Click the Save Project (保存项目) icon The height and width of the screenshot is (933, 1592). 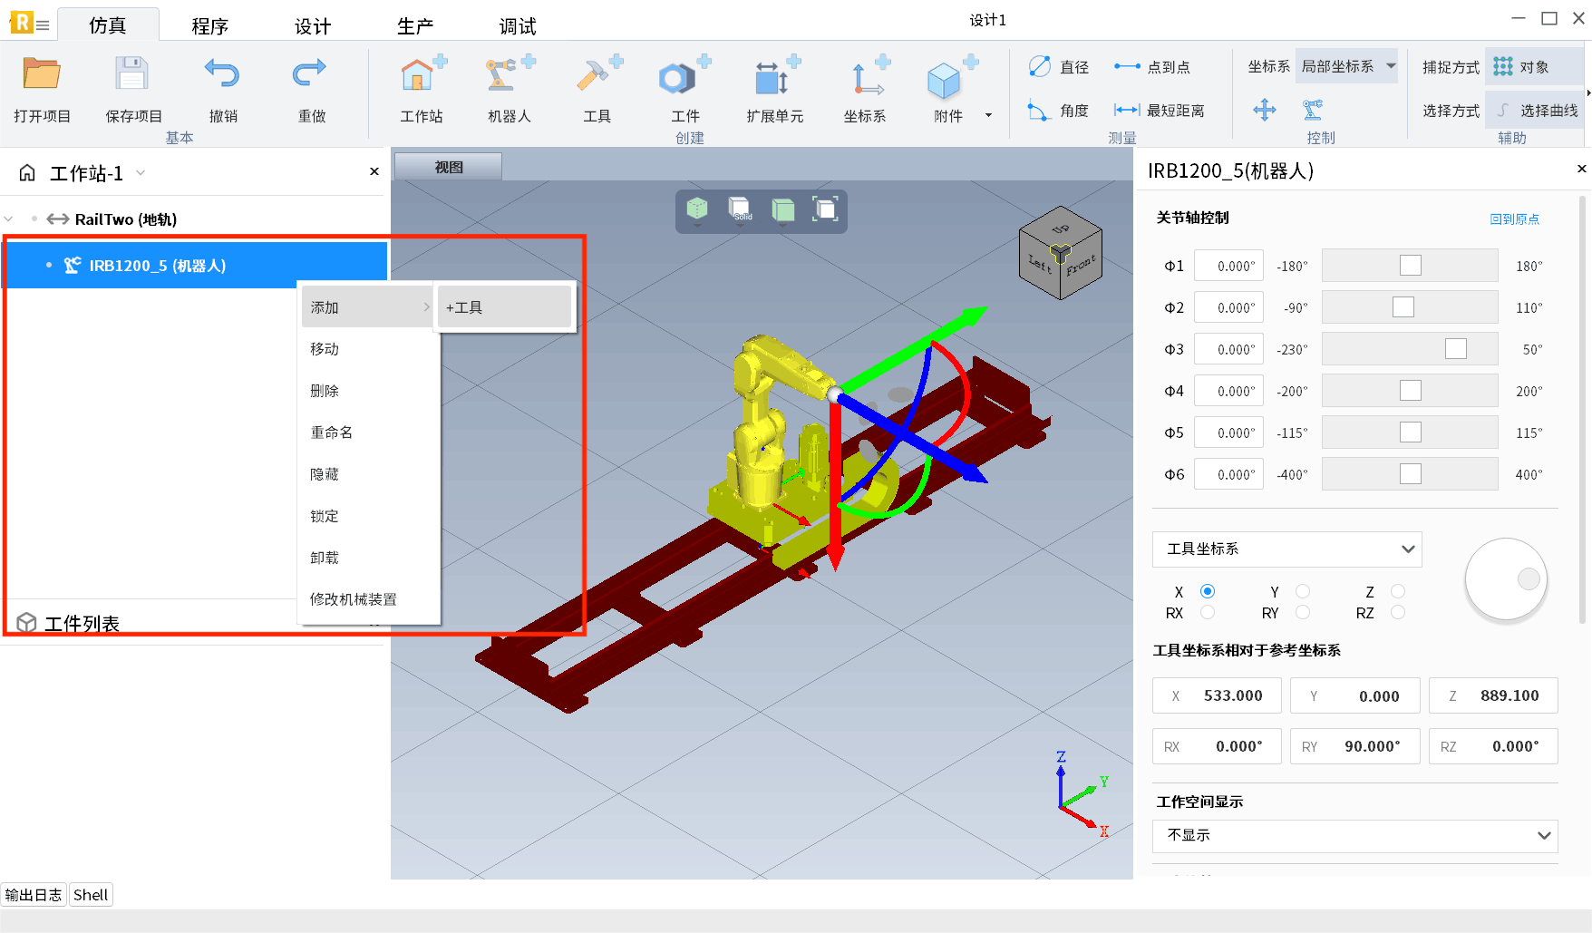click(x=132, y=75)
